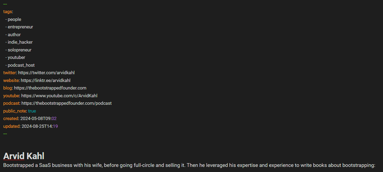383x172 pixels.
Task: Click the podcast URL ending in /podcast
Action: 66,103
